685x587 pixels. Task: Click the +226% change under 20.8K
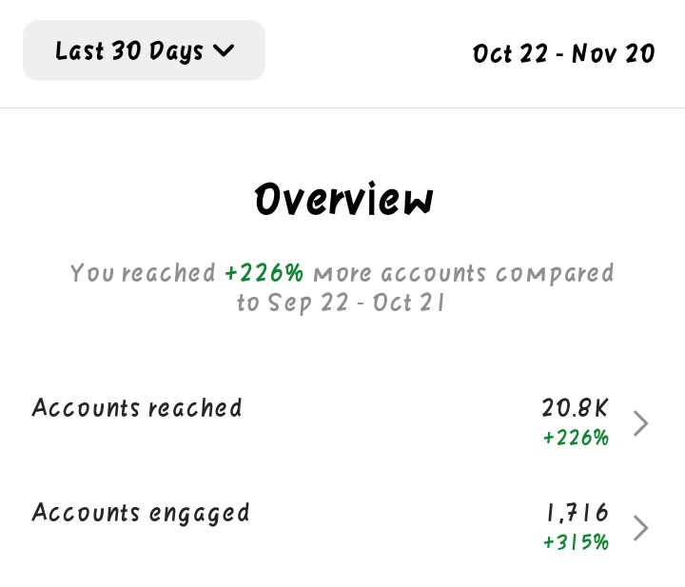(x=576, y=438)
